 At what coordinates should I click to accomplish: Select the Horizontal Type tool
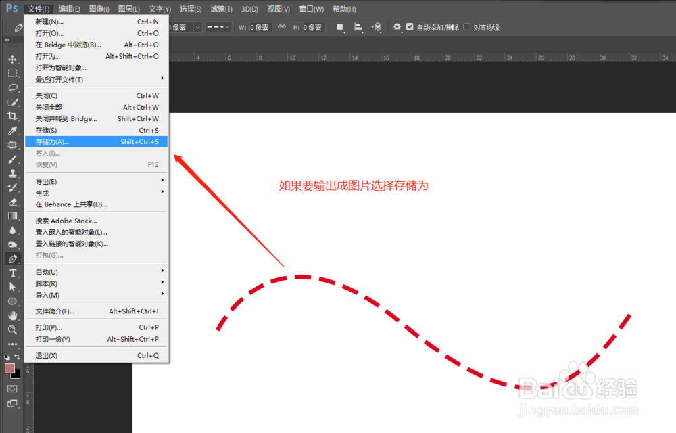[12, 273]
